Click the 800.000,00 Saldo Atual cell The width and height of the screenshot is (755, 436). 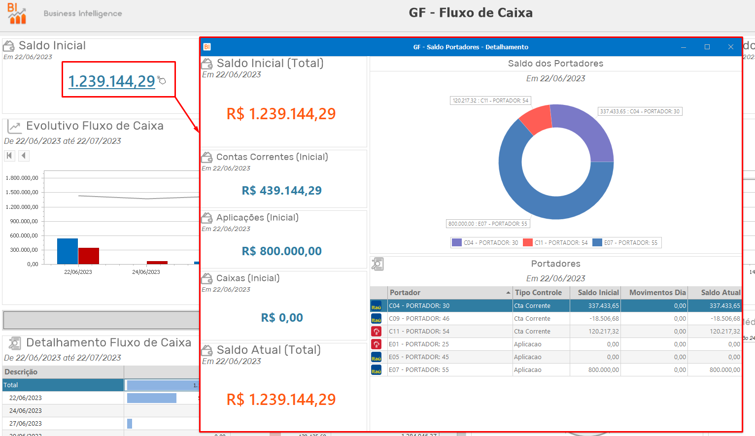[x=715, y=370]
